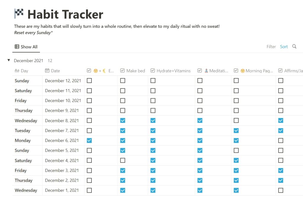Collapse the December 2021 group
Viewport: 303px width, 200px height.
pyautogui.click(x=9, y=60)
